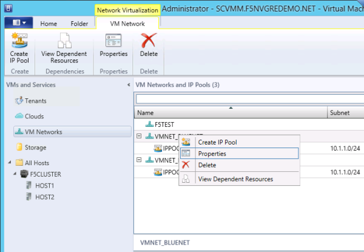Open the application menu dropdown button

pos(18,23)
